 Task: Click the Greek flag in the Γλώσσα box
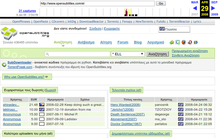162,29
